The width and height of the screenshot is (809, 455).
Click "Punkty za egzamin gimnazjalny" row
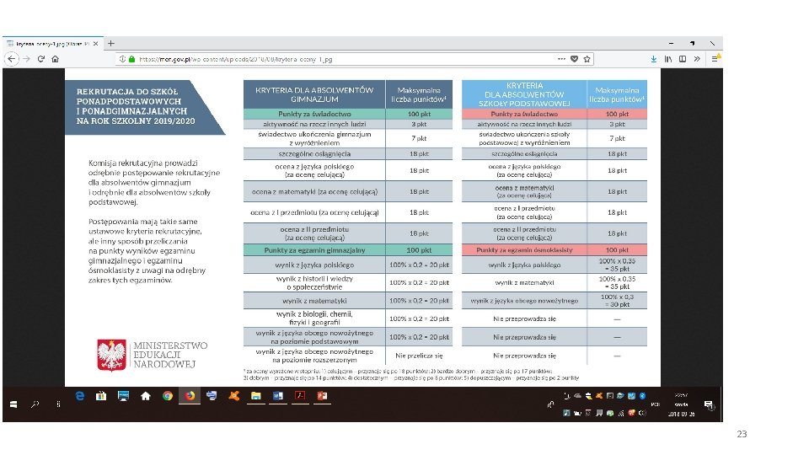click(348, 250)
